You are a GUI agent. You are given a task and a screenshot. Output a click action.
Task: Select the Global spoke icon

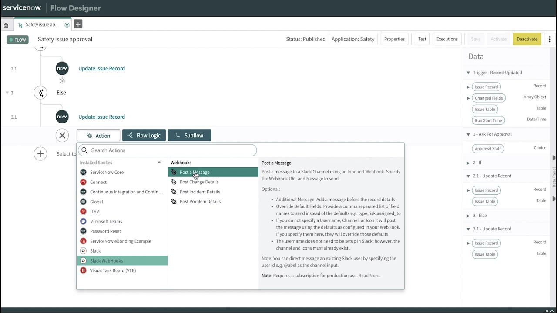coord(84,202)
